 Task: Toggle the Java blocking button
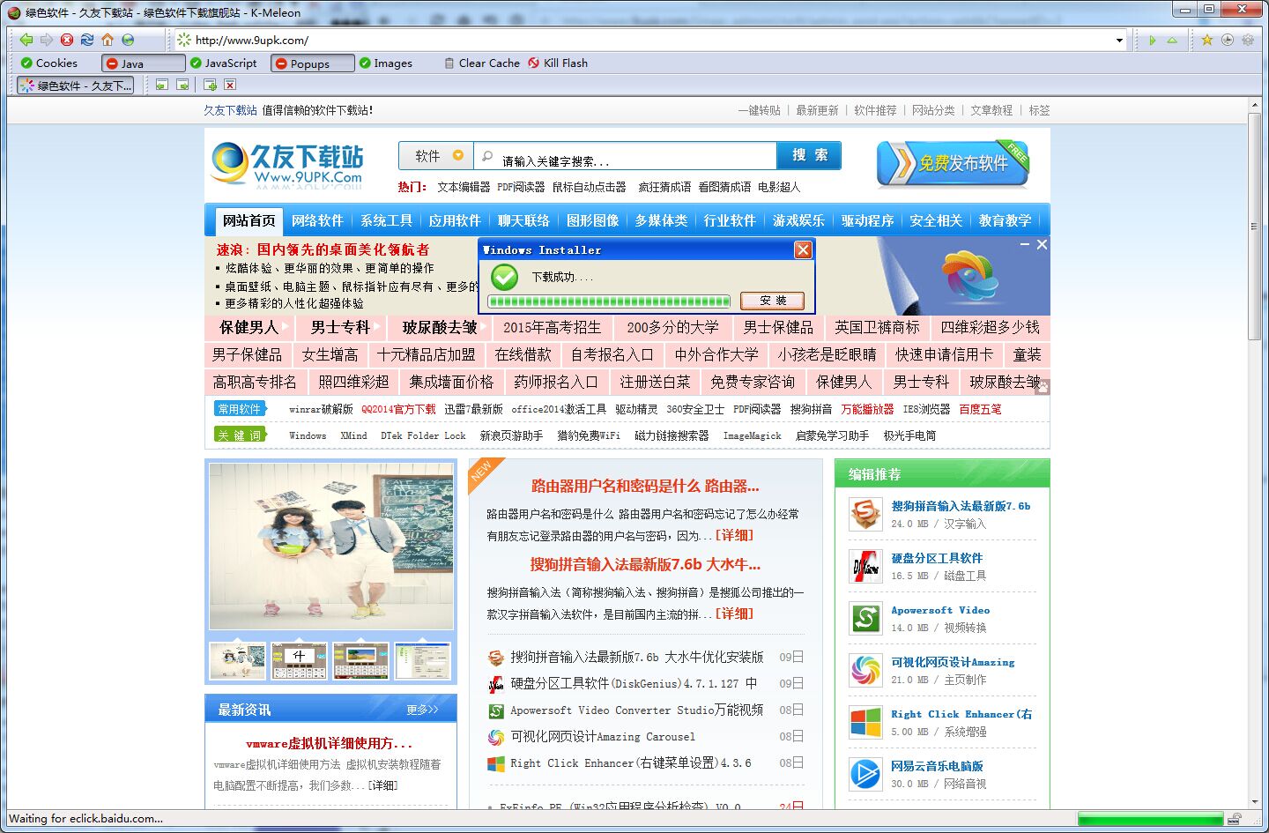(144, 63)
